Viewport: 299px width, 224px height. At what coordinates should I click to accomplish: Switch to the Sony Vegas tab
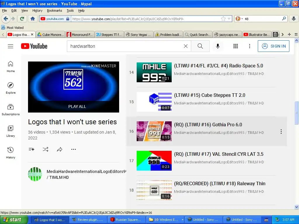click(139, 34)
